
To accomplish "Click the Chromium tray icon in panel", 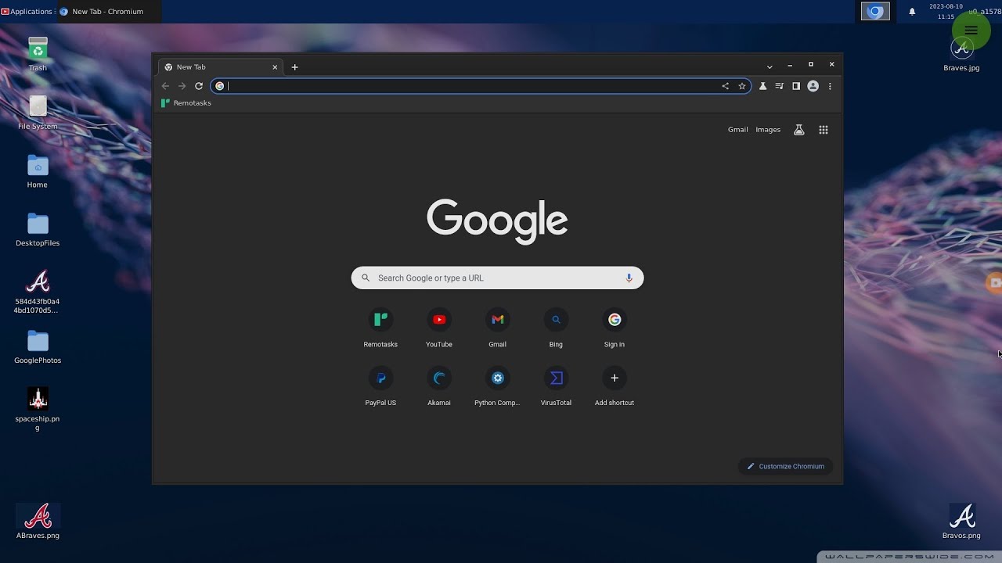I will click(x=875, y=12).
